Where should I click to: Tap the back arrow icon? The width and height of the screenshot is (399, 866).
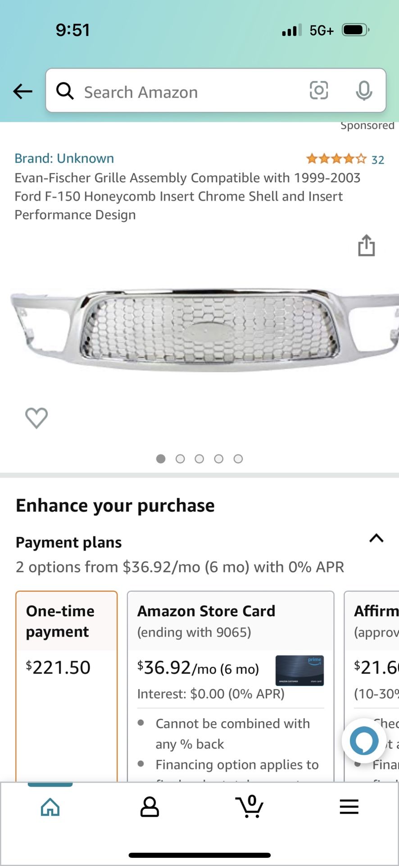click(23, 92)
